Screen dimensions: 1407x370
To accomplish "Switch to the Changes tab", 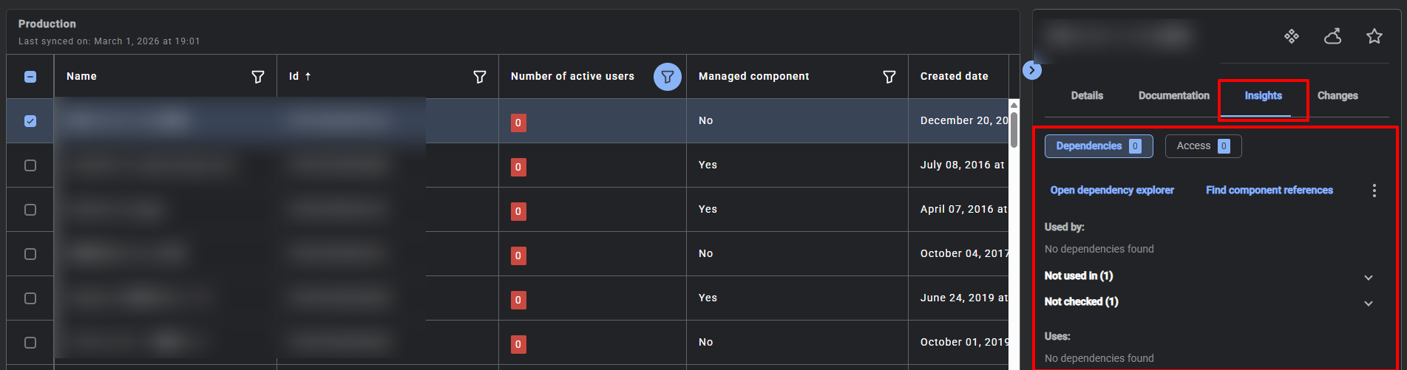I will point(1337,96).
